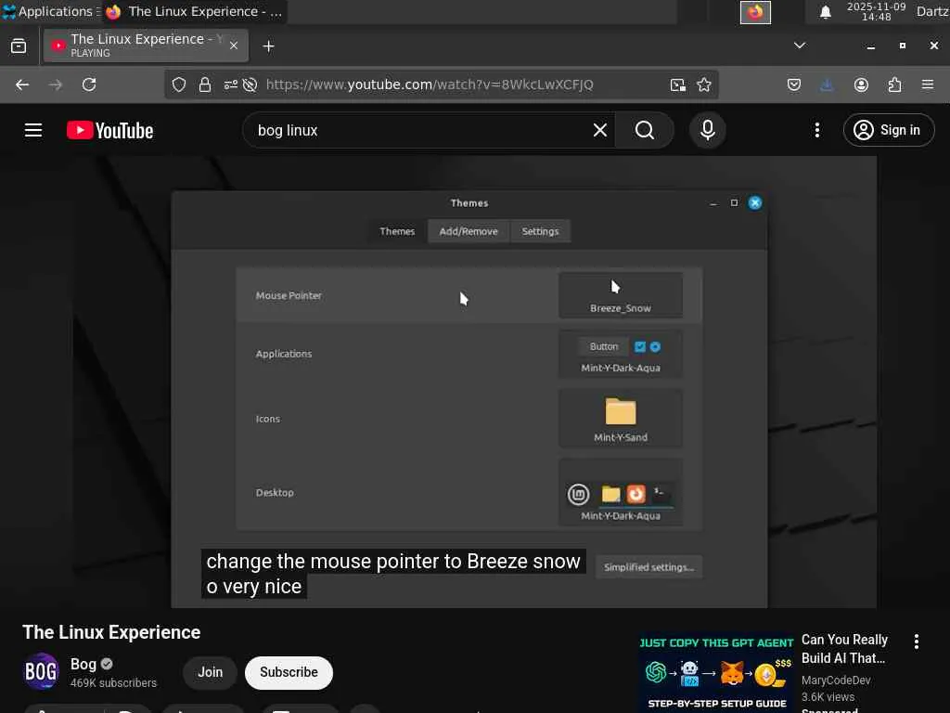Select The Linux Experience browser tab
Image resolution: width=950 pixels, height=713 pixels.
pos(146,45)
